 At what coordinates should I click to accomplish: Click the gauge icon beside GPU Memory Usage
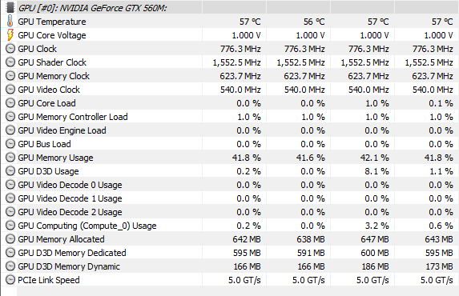(x=10, y=158)
